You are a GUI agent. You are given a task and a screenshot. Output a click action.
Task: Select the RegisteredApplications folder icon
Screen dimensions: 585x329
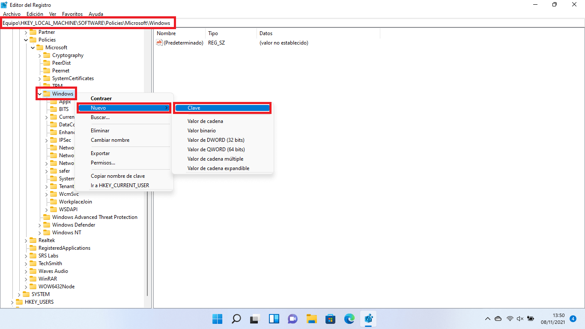pos(33,248)
